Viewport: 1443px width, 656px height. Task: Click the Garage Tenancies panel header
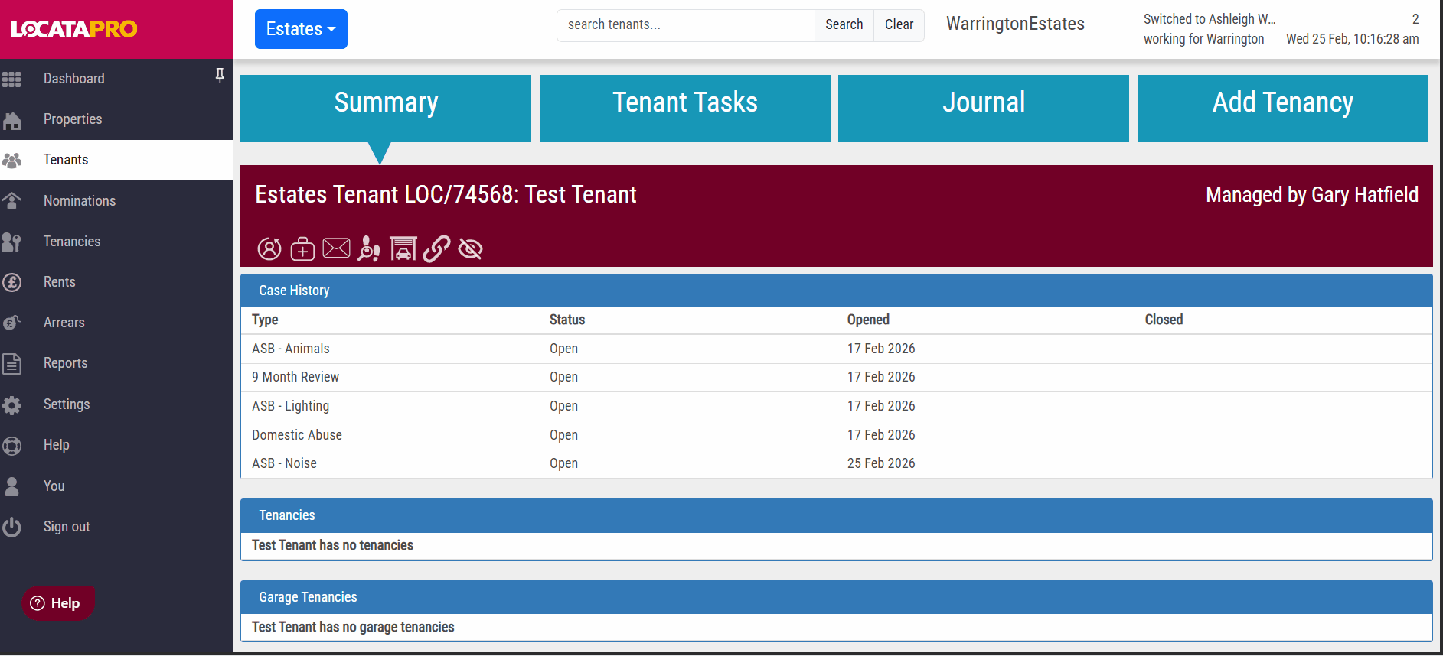click(x=837, y=598)
